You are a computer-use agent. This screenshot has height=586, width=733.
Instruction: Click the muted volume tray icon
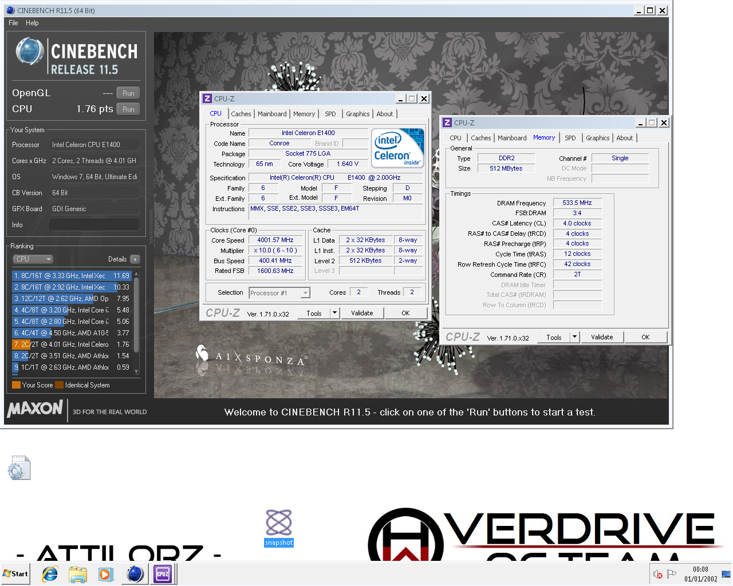click(x=658, y=574)
